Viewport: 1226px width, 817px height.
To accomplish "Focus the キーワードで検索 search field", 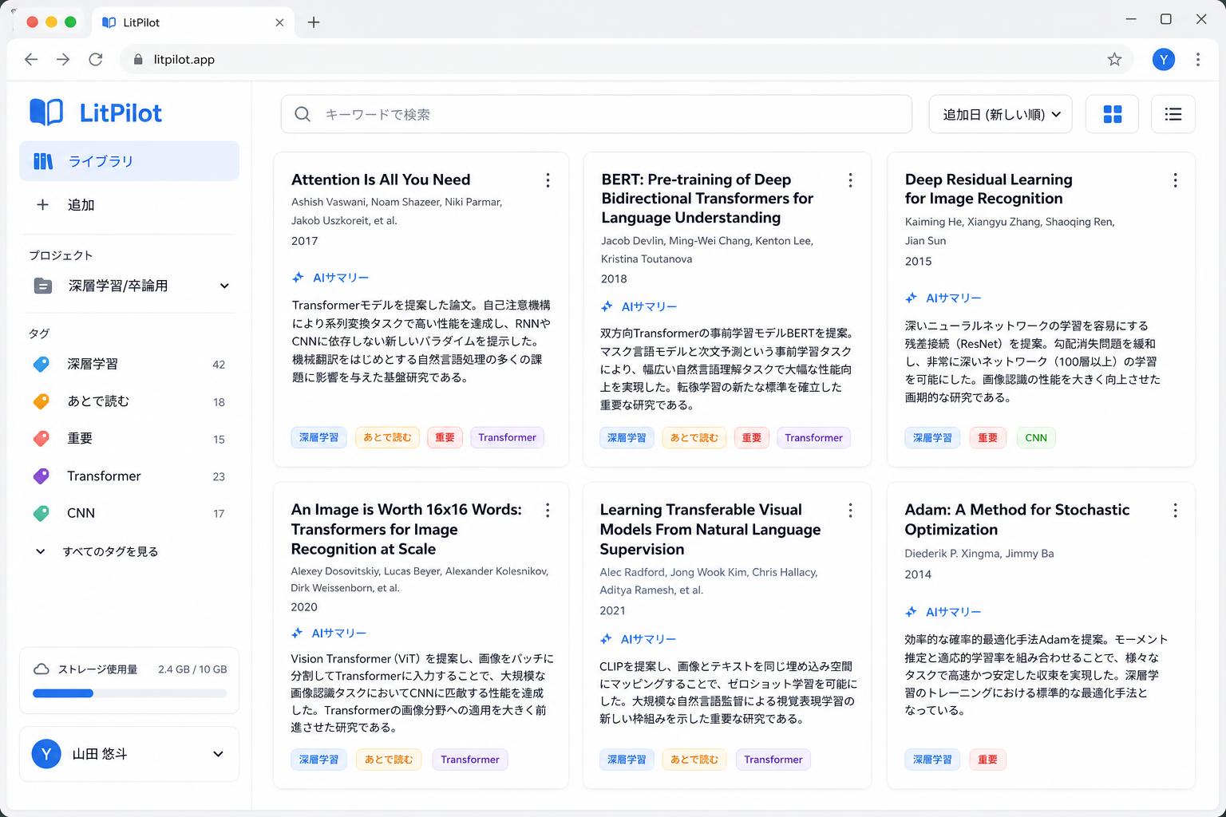I will (x=596, y=114).
